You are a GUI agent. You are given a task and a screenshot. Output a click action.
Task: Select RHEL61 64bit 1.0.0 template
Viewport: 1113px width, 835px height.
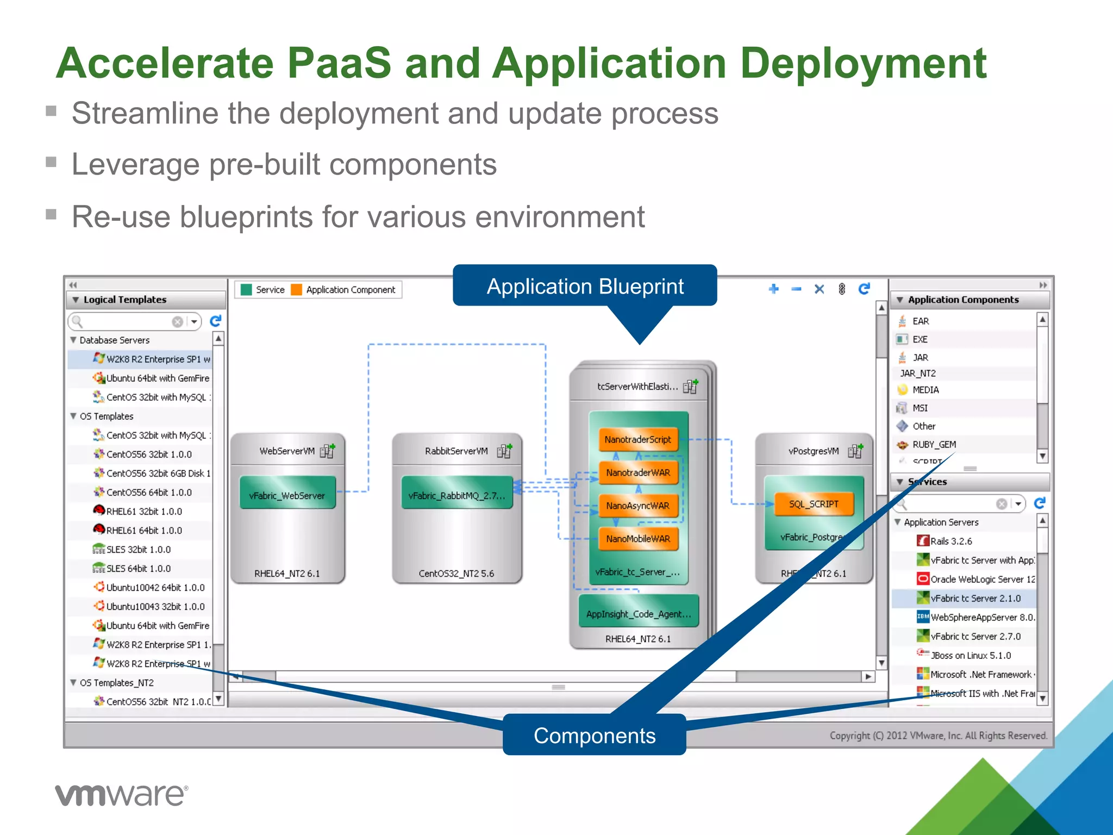point(143,530)
